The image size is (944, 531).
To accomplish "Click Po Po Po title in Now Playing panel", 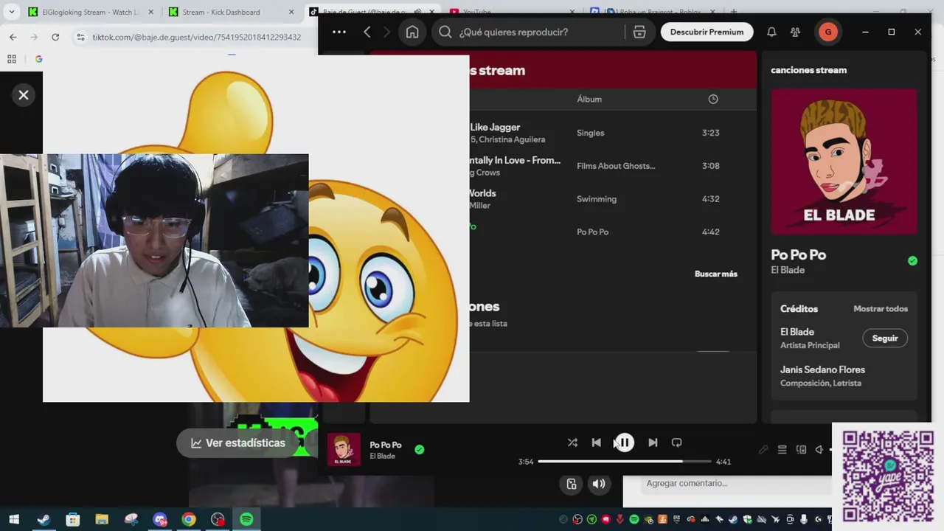I will [798, 254].
